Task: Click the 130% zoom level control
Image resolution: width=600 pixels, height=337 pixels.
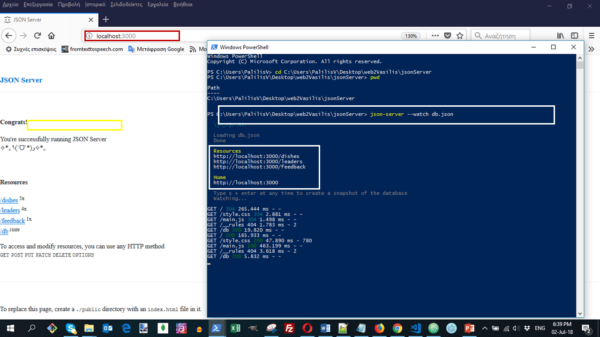Action: click(x=411, y=36)
